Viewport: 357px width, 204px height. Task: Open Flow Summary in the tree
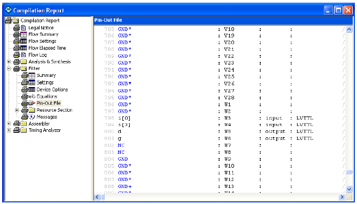[43, 34]
